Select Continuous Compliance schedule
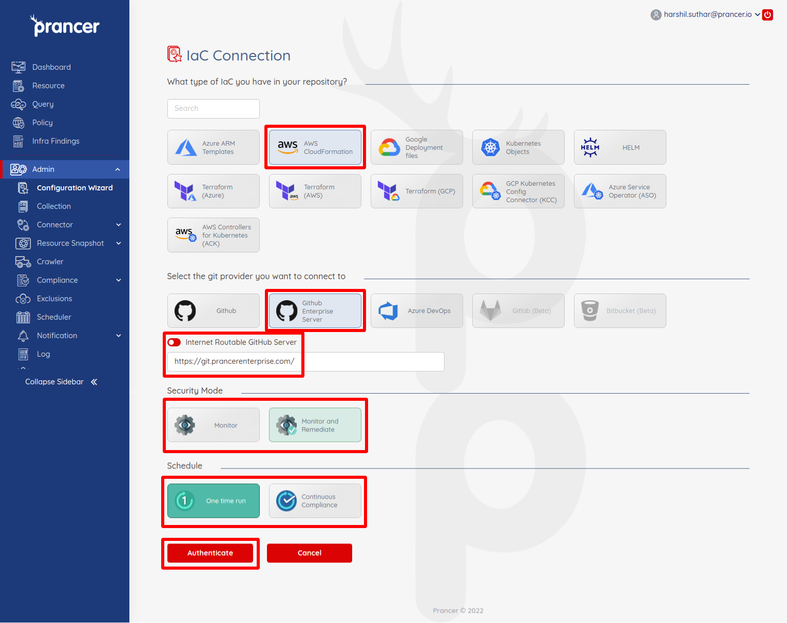The width and height of the screenshot is (787, 623). click(x=315, y=501)
